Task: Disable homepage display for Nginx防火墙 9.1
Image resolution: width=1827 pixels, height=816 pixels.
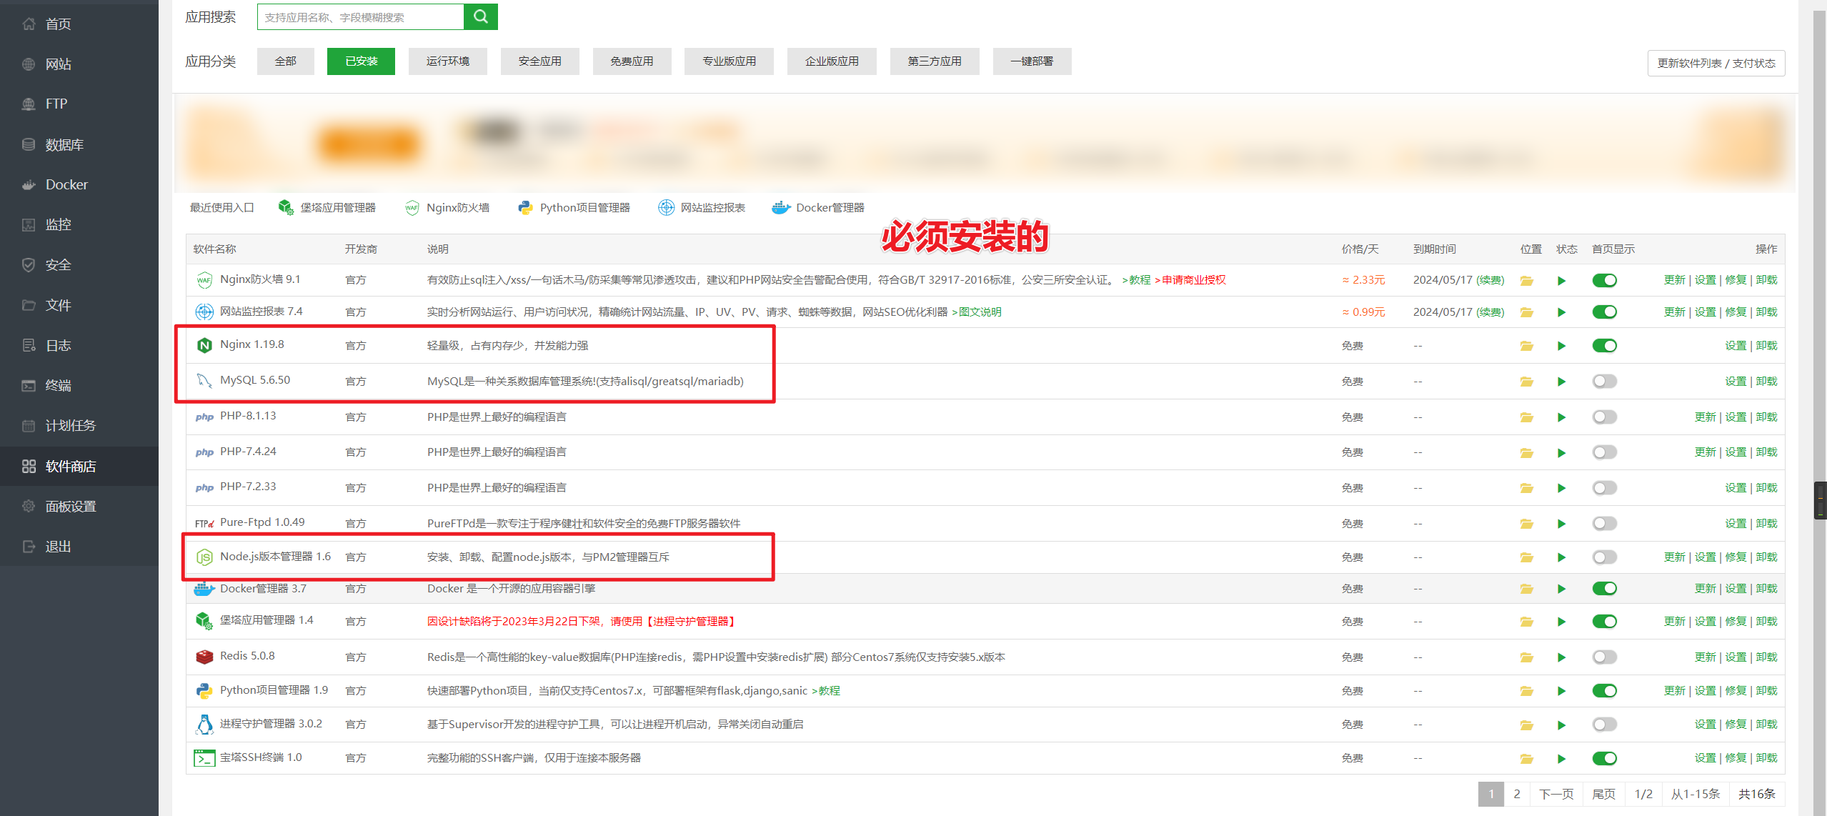Action: pos(1604,280)
